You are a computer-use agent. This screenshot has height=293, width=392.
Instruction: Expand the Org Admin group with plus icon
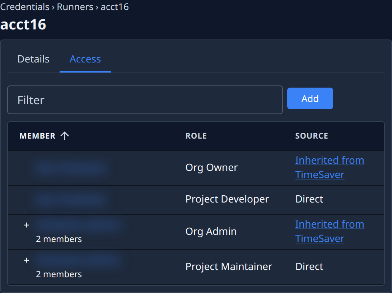click(27, 225)
